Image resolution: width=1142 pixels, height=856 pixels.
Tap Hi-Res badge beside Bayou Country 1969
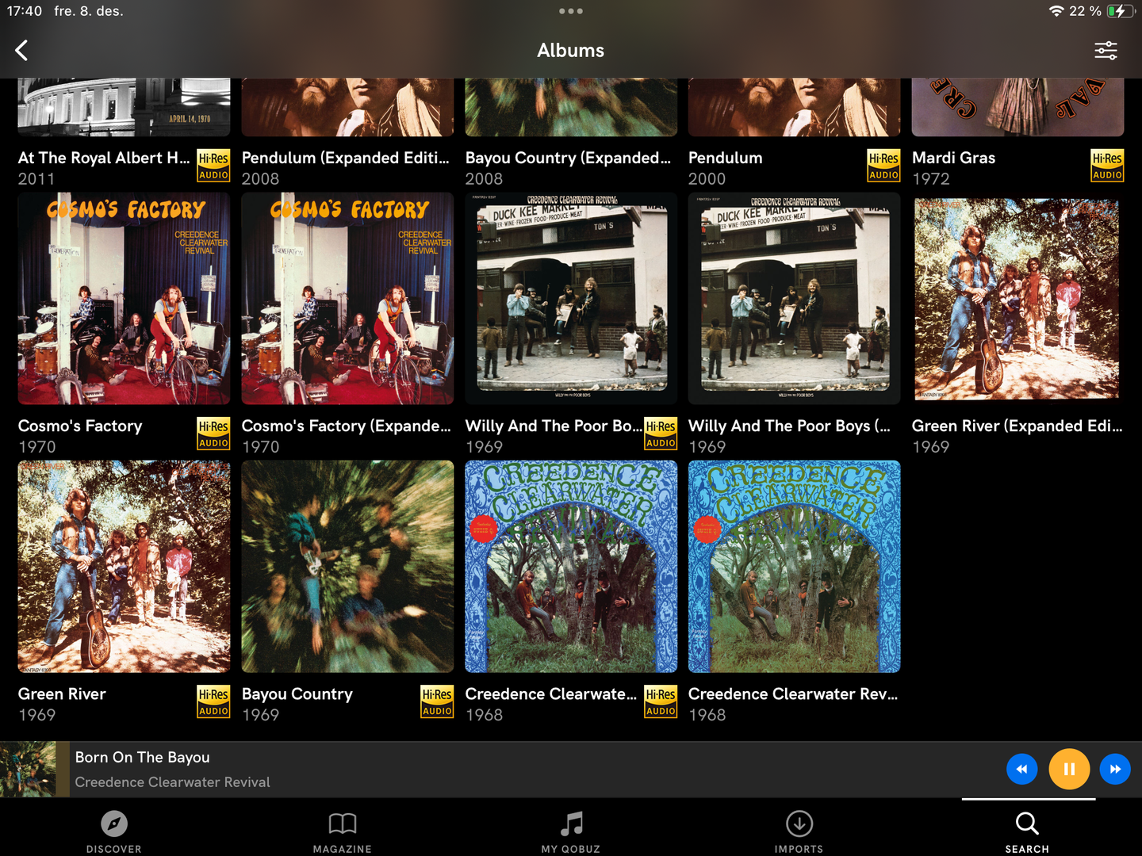tap(437, 702)
